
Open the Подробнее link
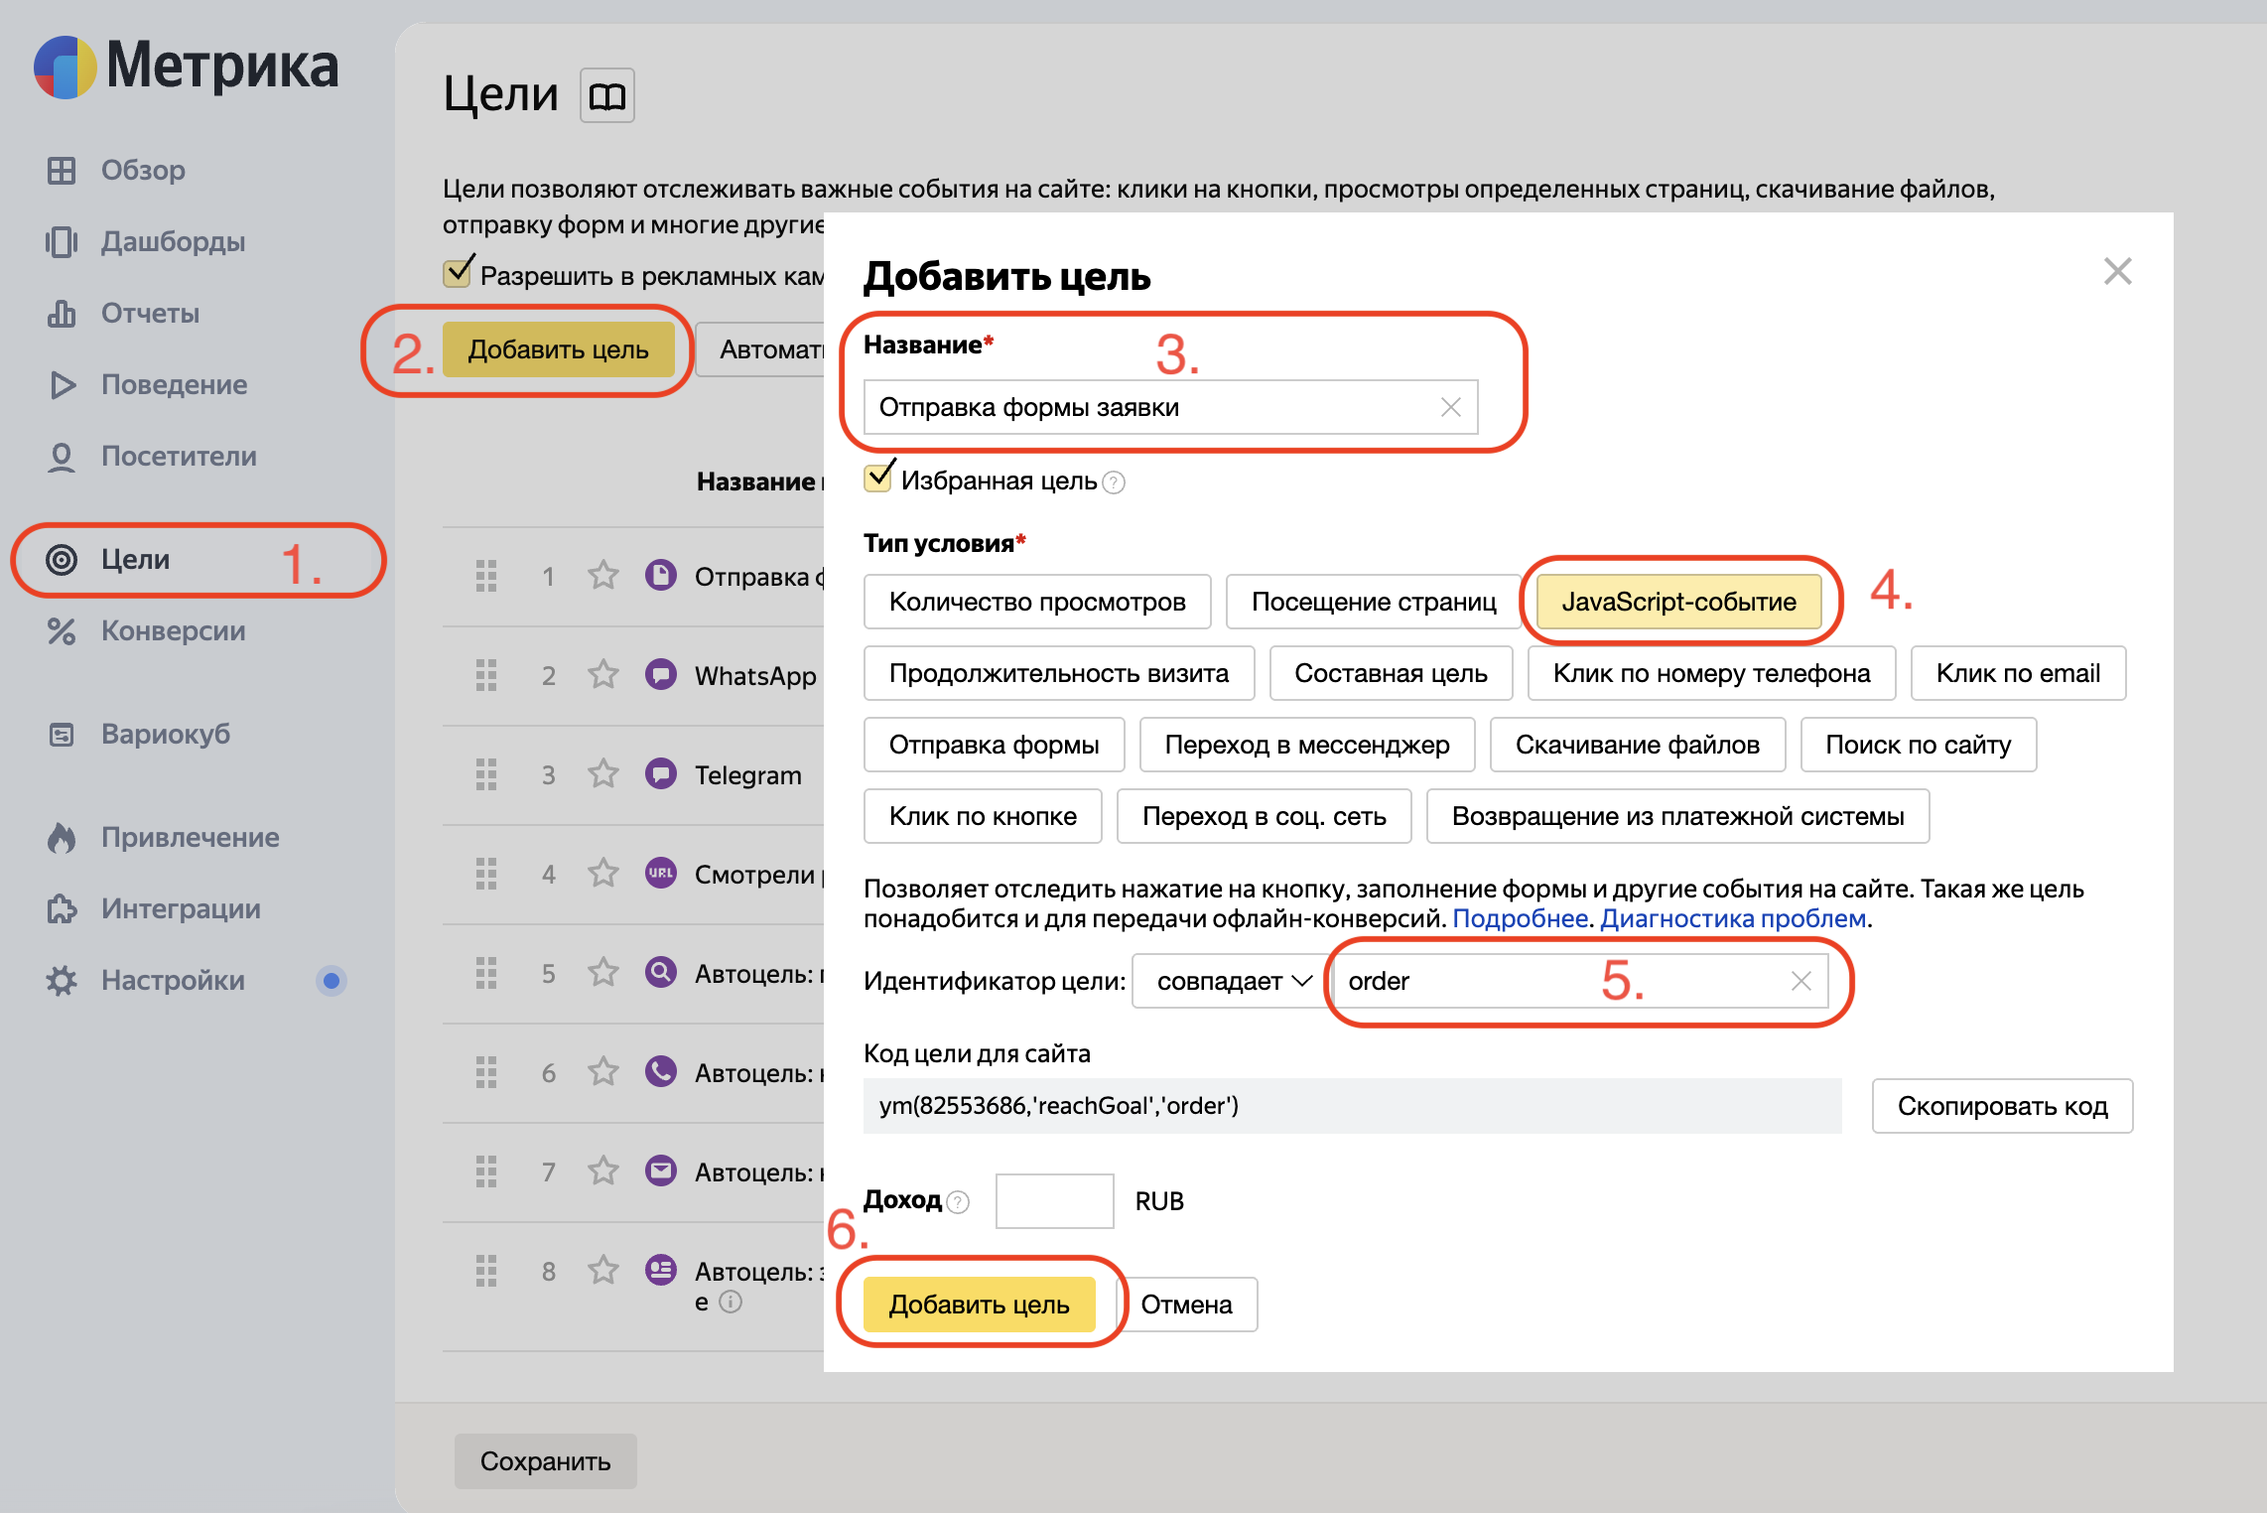pos(1520,918)
